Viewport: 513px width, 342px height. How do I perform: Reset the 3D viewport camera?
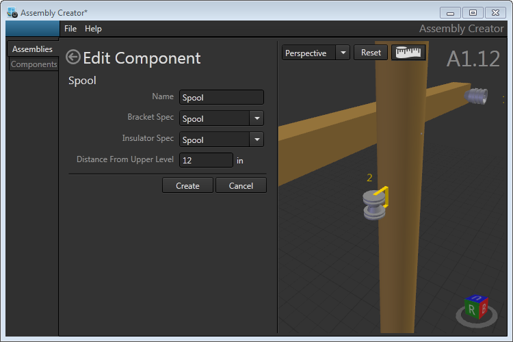(371, 53)
